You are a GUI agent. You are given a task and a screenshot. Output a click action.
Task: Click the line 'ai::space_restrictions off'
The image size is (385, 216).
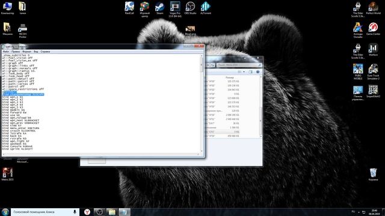coord(23,89)
